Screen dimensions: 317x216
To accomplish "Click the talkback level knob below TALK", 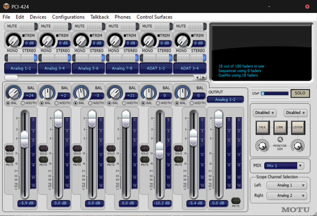I will click(262, 146).
